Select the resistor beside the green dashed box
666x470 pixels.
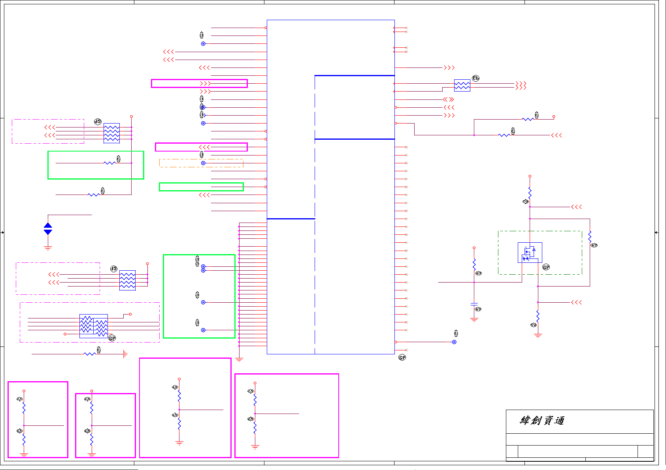tap(590, 236)
